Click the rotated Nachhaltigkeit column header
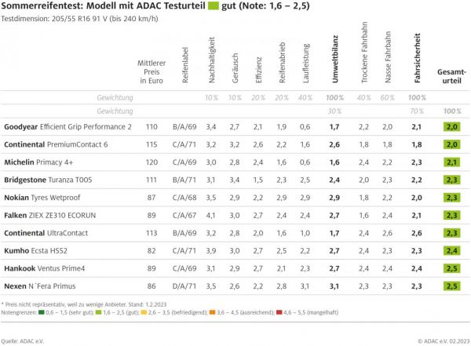 [211, 63]
